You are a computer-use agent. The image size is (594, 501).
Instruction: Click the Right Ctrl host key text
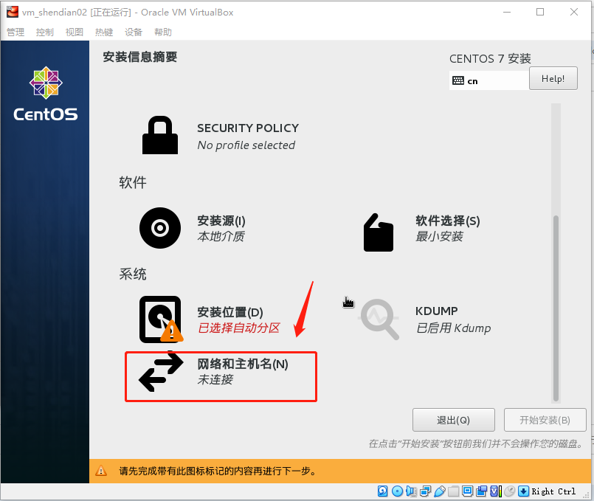[x=553, y=491]
